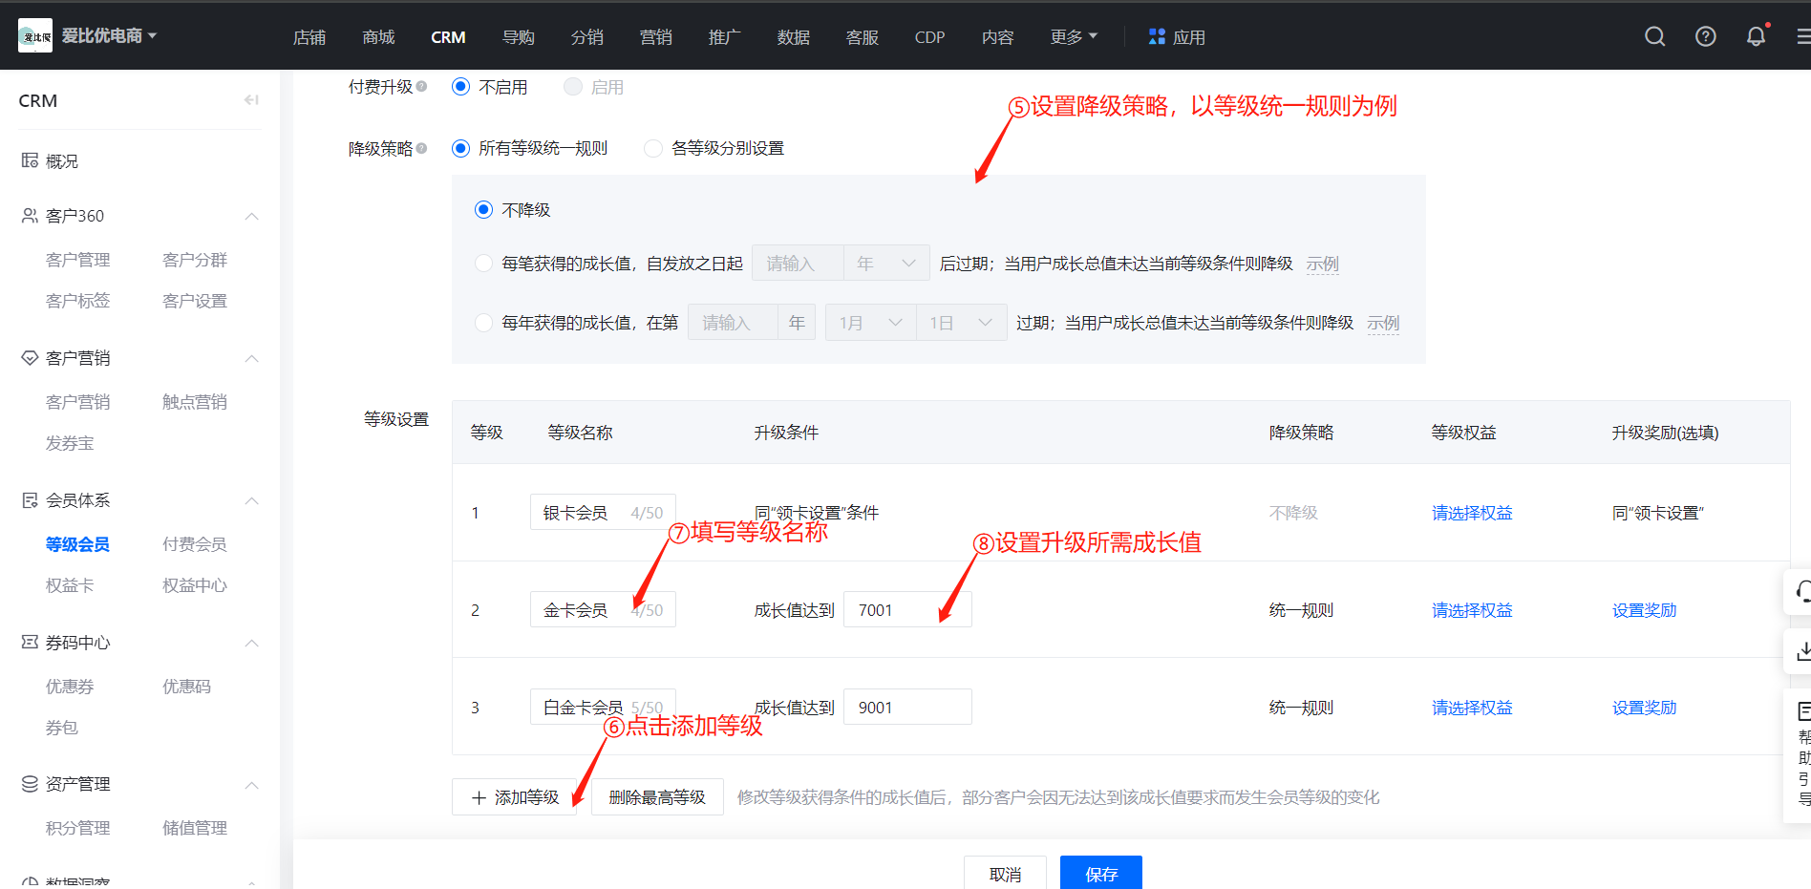Click 示例 link on 每笔 rule
The height and width of the screenshot is (889, 1811).
(1323, 264)
